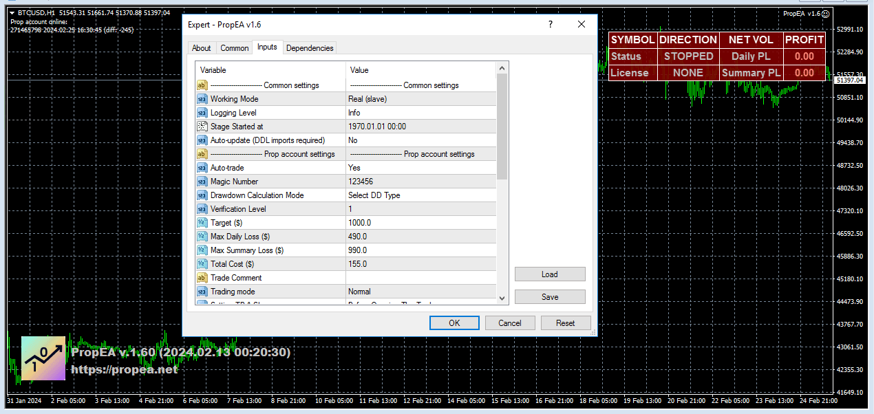Select the Total Cost ($) value field 155.0
874x414 pixels.
click(420, 264)
